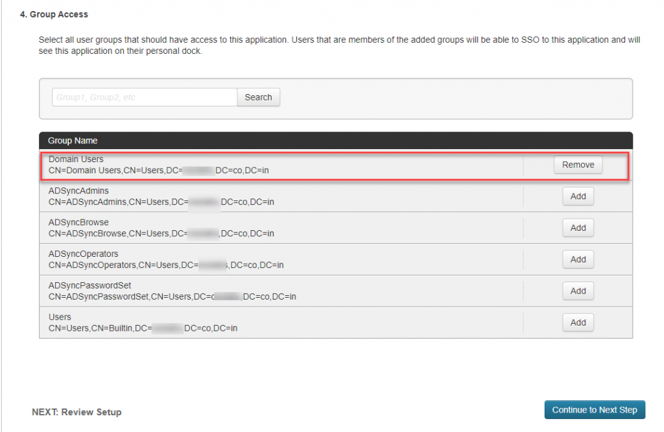Add the ADSyncPasswordSet group
Viewport: 664px width, 432px height.
click(x=578, y=291)
